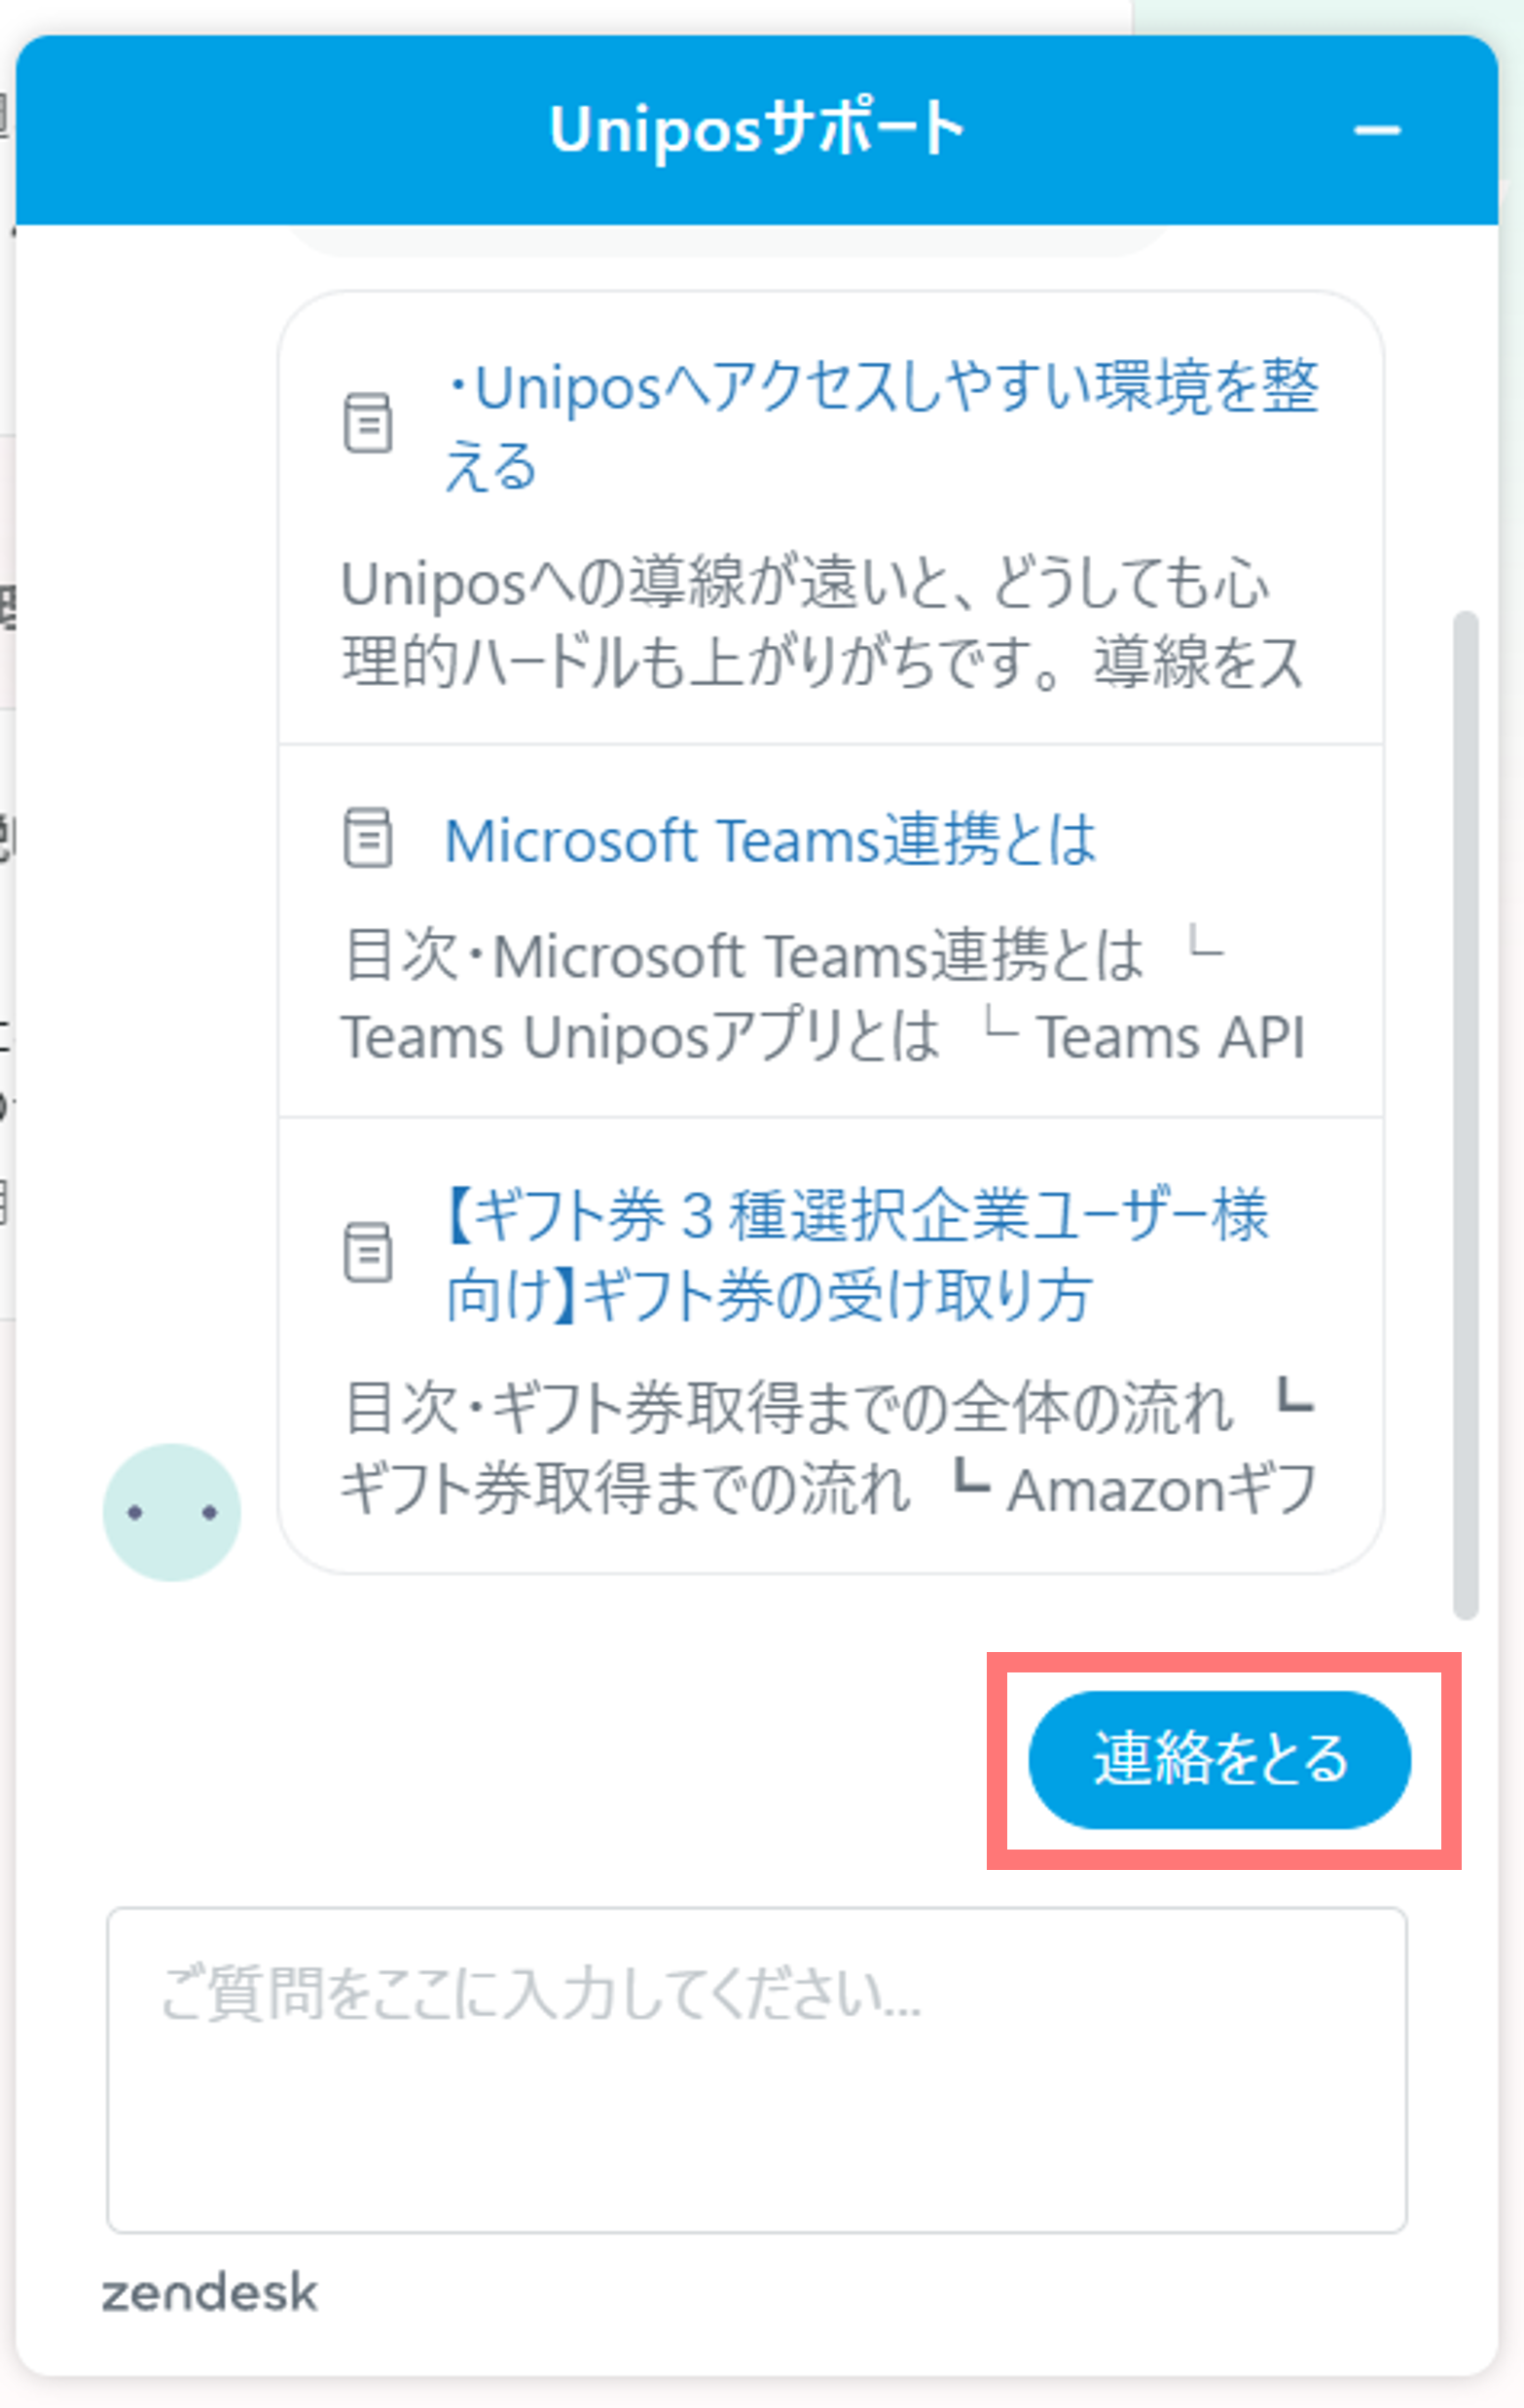Screen dimensions: 1524x2408
Task: Click the chat conversation vertical scrollbar thumb
Action: [x=1466, y=1115]
